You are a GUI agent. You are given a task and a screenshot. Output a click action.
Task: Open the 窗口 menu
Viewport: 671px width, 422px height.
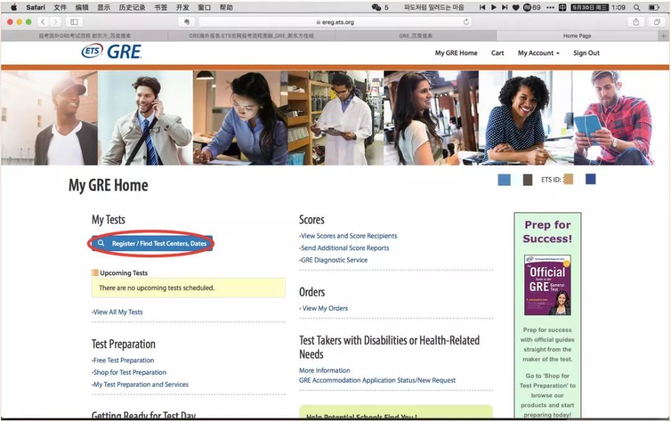tap(204, 7)
